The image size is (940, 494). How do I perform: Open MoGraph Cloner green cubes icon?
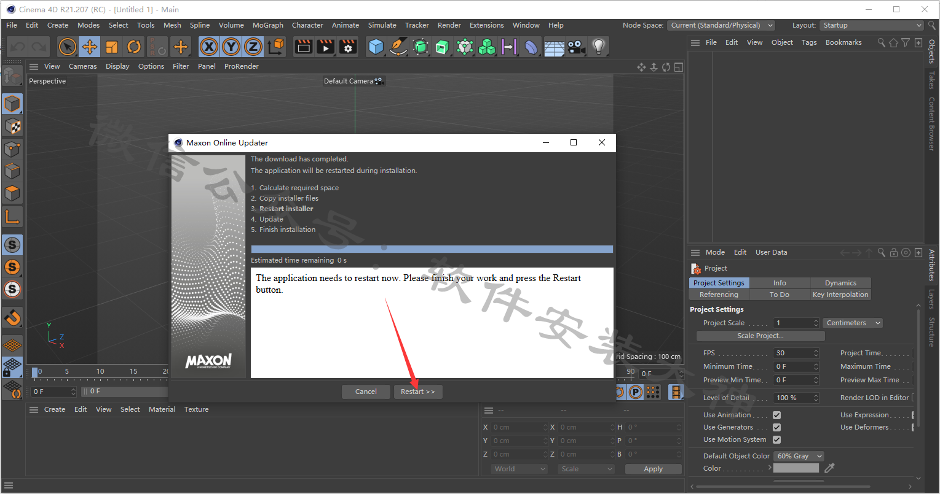tap(487, 47)
